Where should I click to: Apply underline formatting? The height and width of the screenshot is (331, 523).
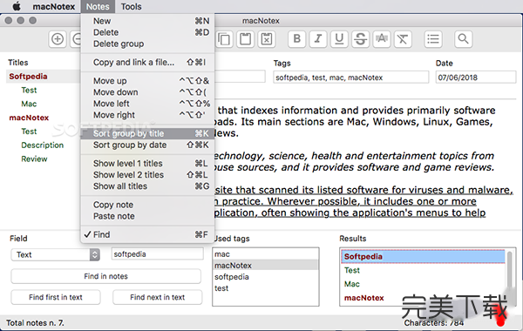[339, 39]
